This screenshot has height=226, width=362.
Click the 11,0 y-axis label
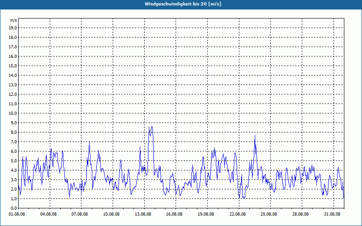[x=13, y=104]
